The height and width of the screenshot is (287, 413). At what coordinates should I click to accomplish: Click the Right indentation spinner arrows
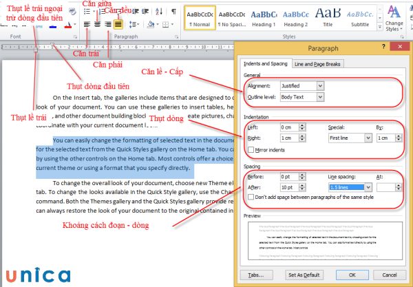coord(302,138)
